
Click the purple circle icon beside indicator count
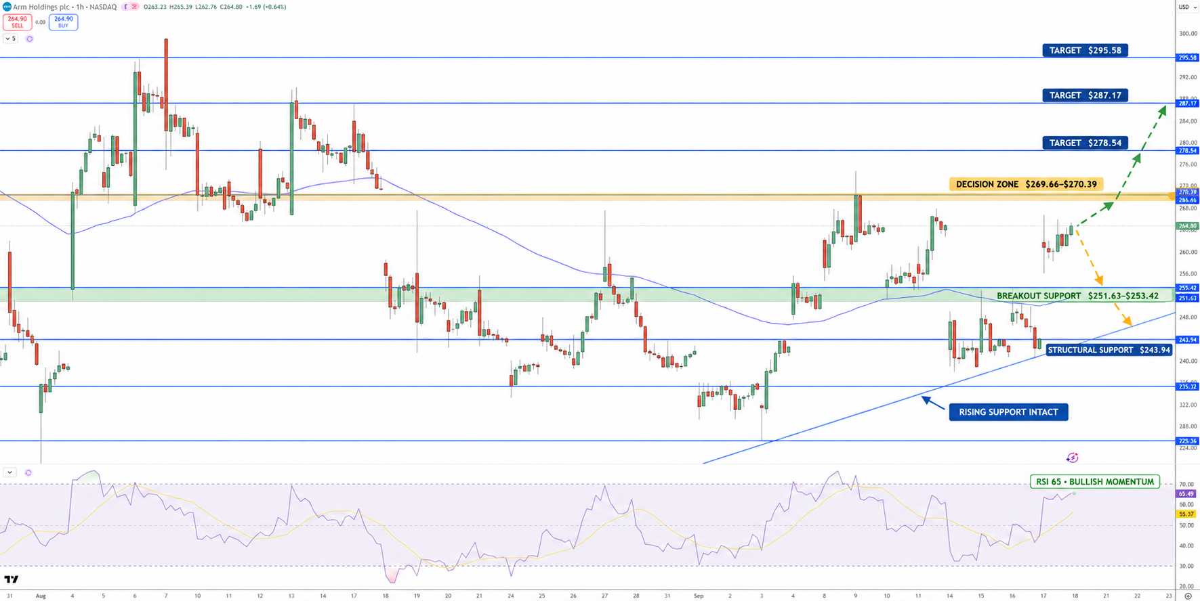click(x=29, y=39)
